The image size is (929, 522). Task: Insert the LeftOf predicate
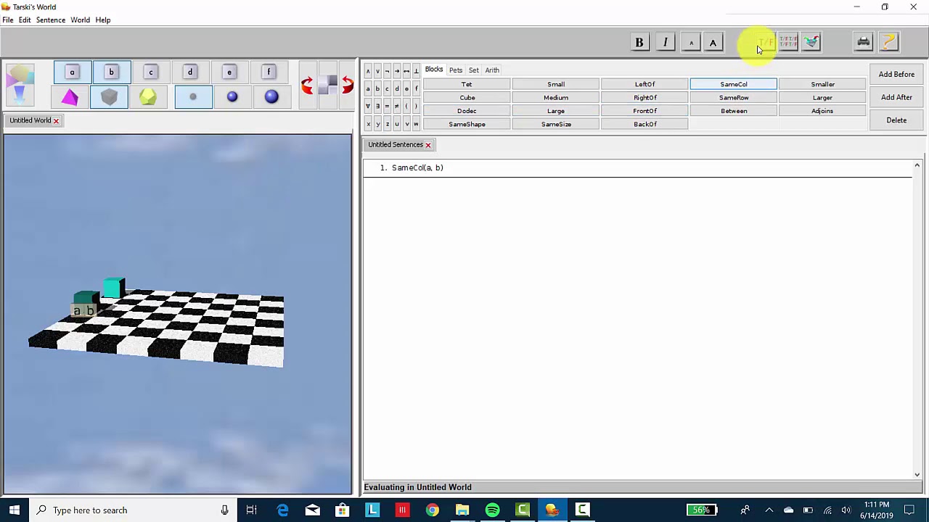(x=644, y=84)
